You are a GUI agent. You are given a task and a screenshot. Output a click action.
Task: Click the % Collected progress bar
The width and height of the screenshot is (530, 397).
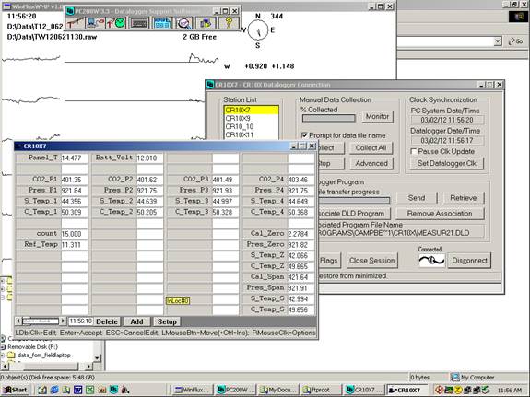tap(328, 118)
